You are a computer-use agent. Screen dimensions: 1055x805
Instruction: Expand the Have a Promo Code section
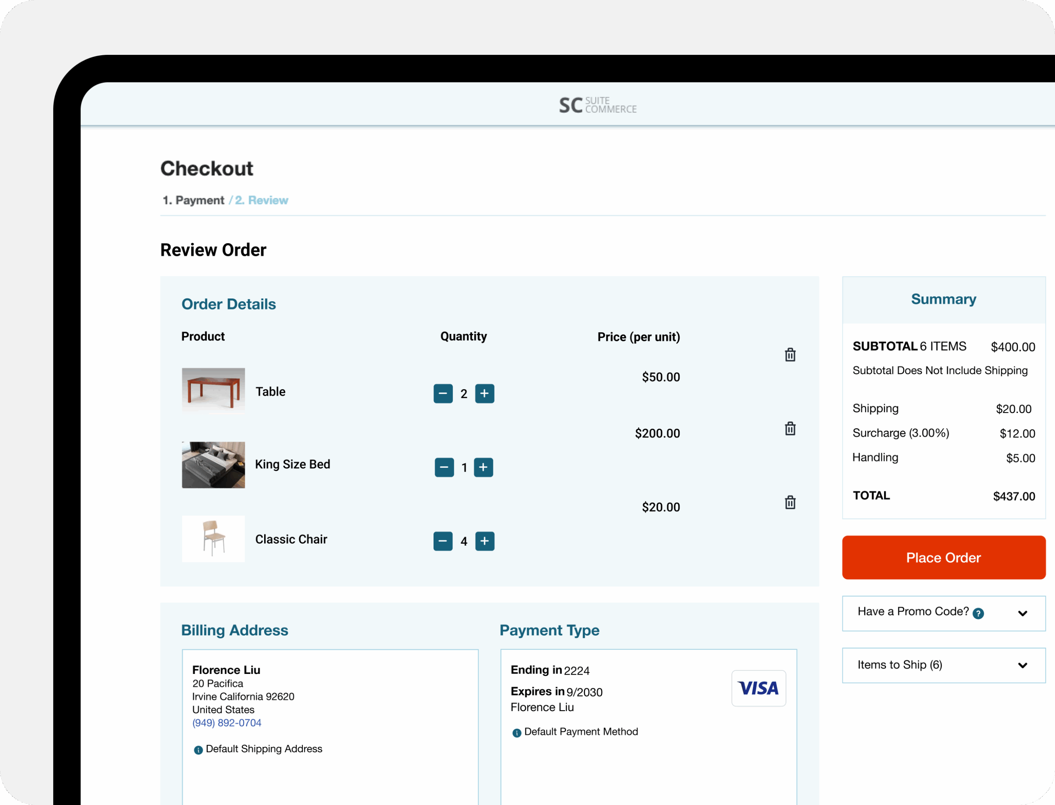coord(943,613)
